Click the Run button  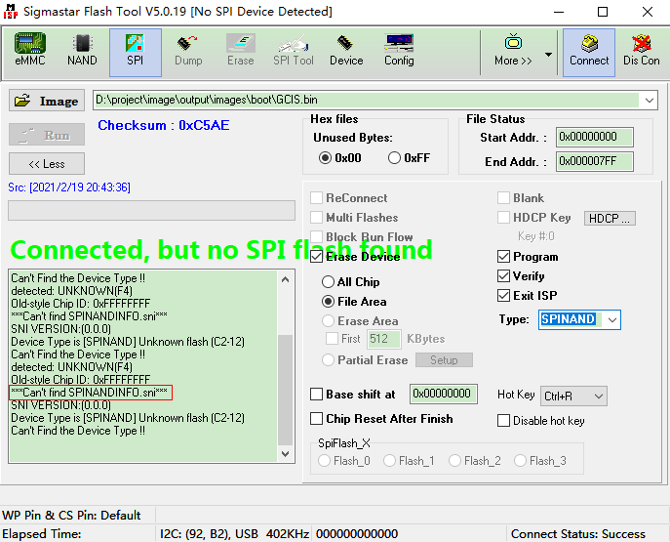pyautogui.click(x=47, y=135)
